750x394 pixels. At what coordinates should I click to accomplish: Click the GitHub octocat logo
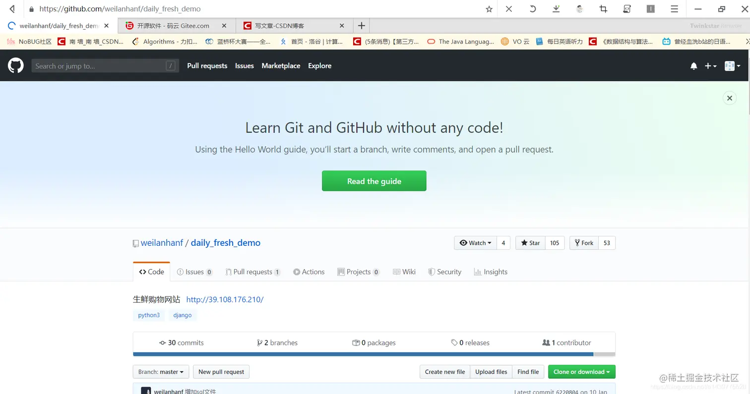point(16,65)
